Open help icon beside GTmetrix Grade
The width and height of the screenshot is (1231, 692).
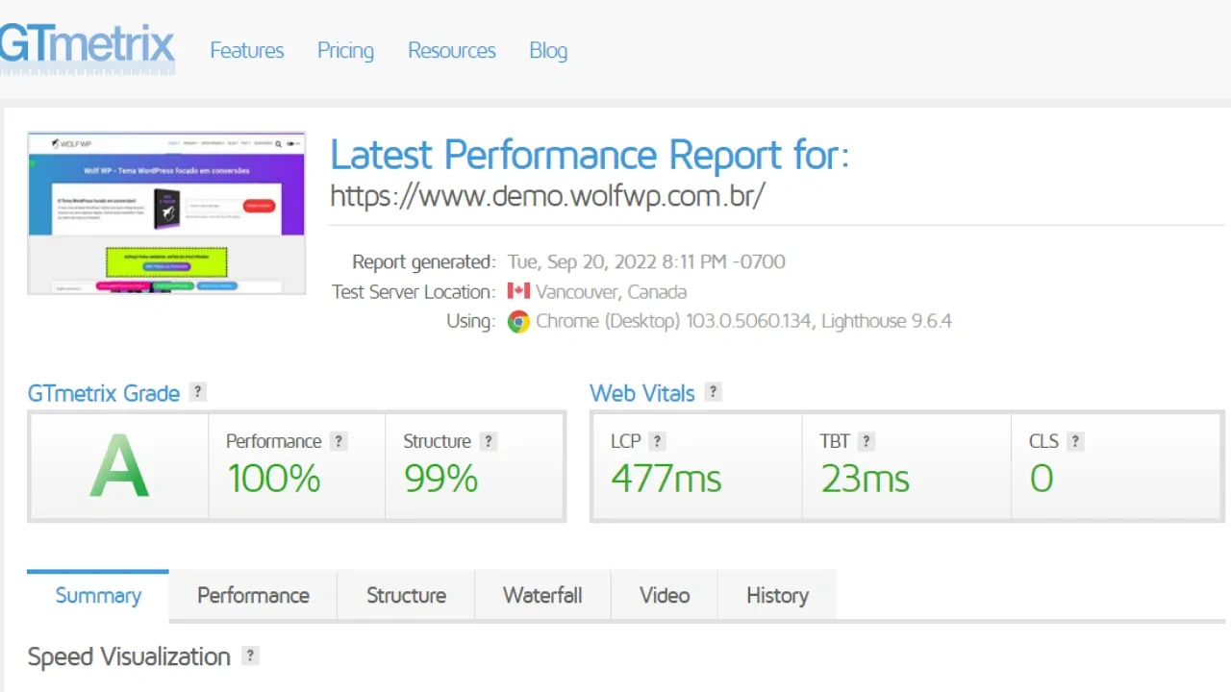pyautogui.click(x=197, y=392)
